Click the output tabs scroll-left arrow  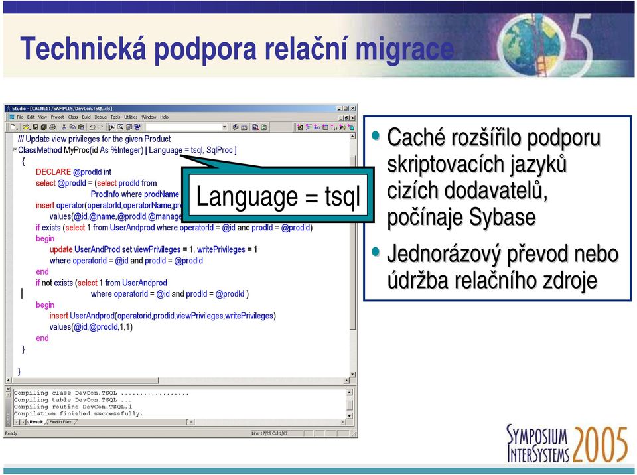(x=17, y=422)
